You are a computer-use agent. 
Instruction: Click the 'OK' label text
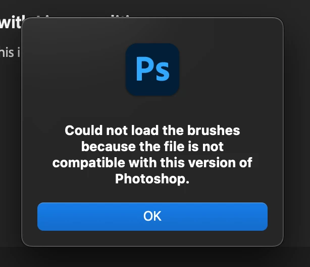(x=152, y=216)
